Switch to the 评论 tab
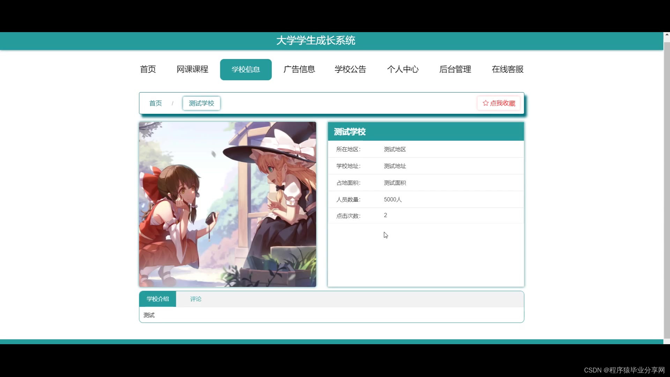The width and height of the screenshot is (670, 377). pyautogui.click(x=195, y=299)
